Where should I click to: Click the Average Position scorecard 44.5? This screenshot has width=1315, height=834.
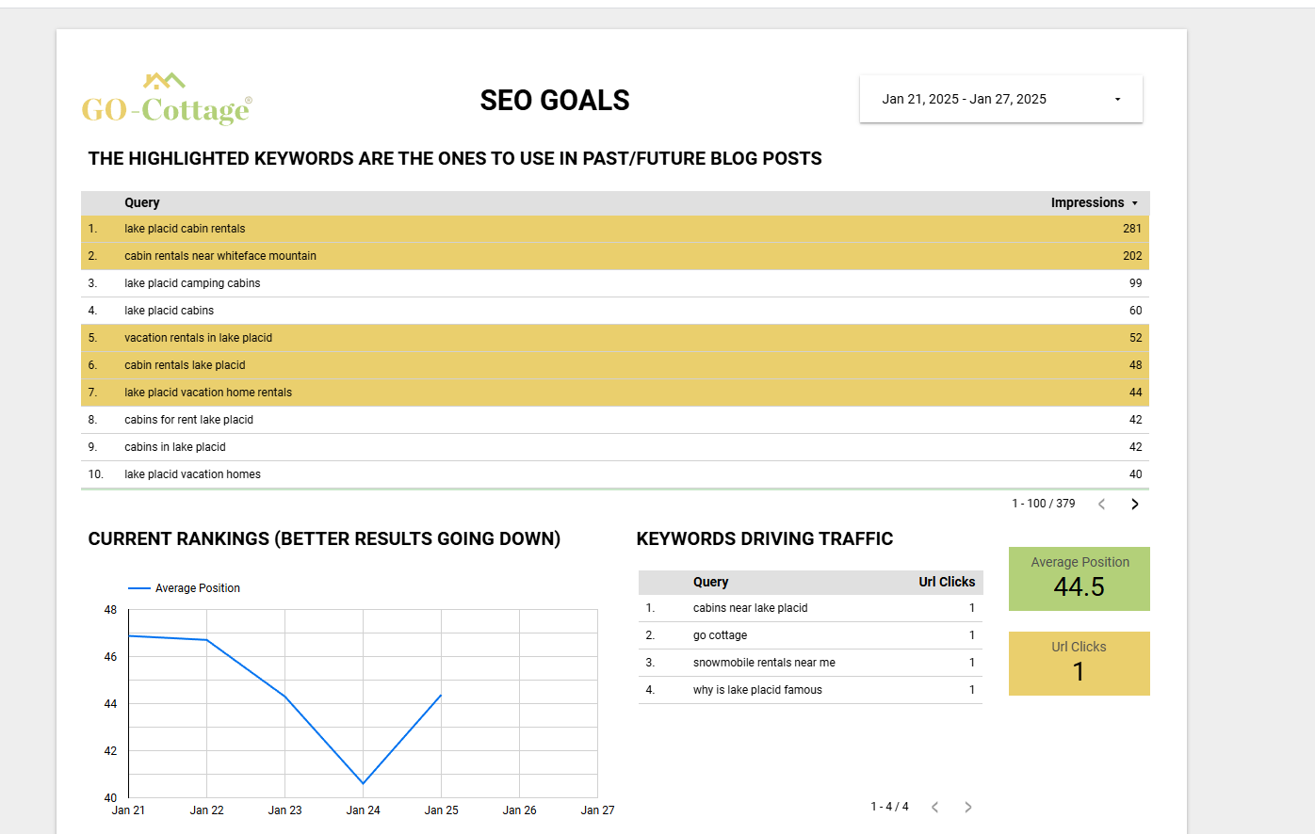(x=1080, y=579)
